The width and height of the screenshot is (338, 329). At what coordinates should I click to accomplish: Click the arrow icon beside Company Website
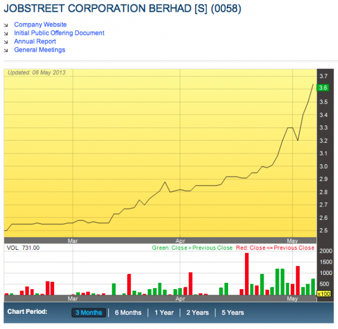tap(6, 25)
